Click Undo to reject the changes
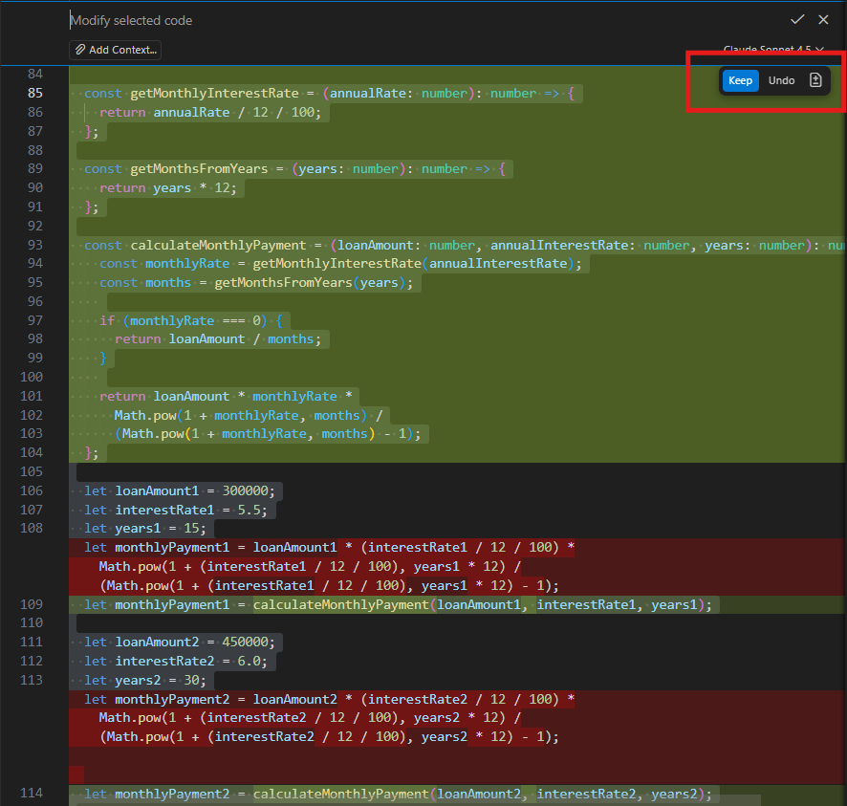 click(781, 80)
